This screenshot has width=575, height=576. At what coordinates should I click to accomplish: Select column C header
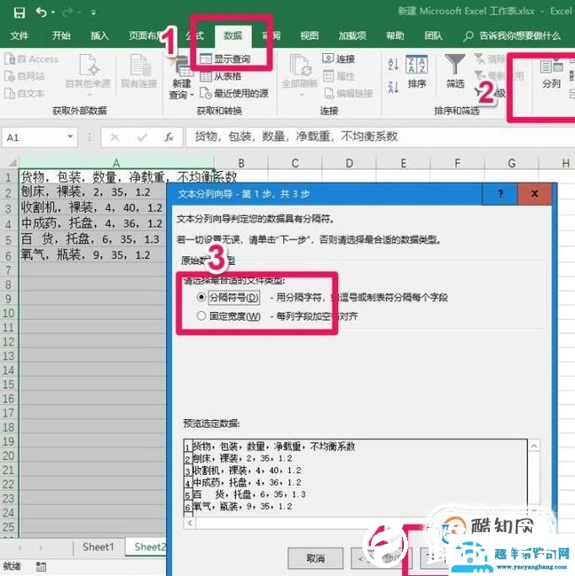[x=295, y=163]
